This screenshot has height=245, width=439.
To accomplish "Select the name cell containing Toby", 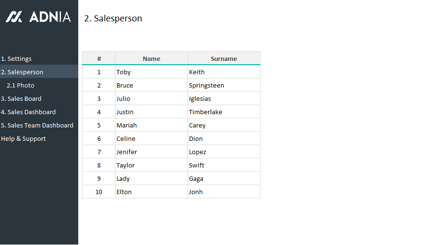I will click(151, 72).
